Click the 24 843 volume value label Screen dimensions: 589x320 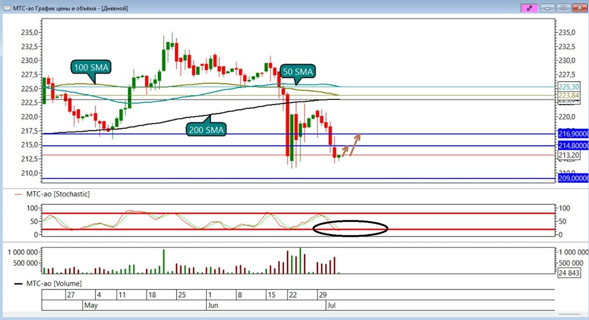(x=569, y=273)
